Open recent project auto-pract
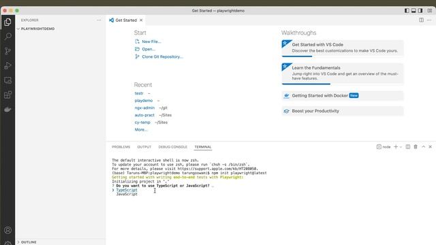Viewport: 436px width, 245px height. point(144,115)
